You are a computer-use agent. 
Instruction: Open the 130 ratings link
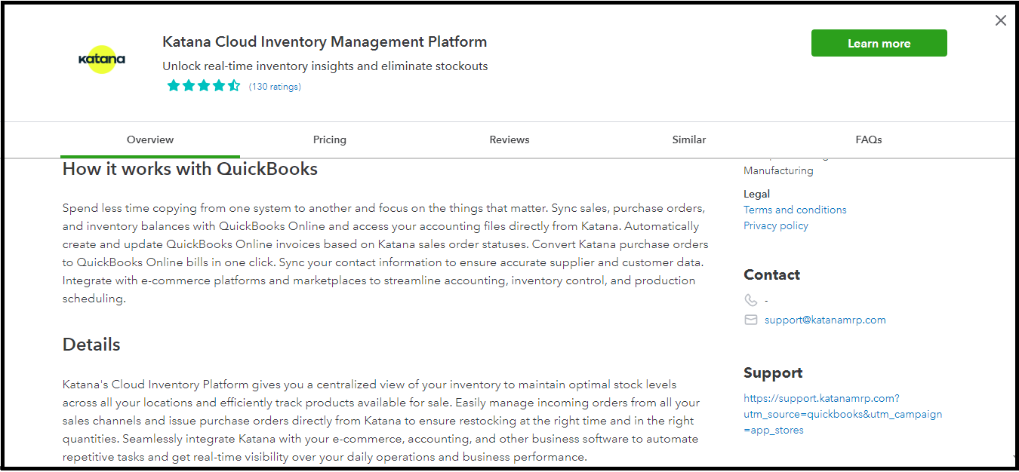275,87
